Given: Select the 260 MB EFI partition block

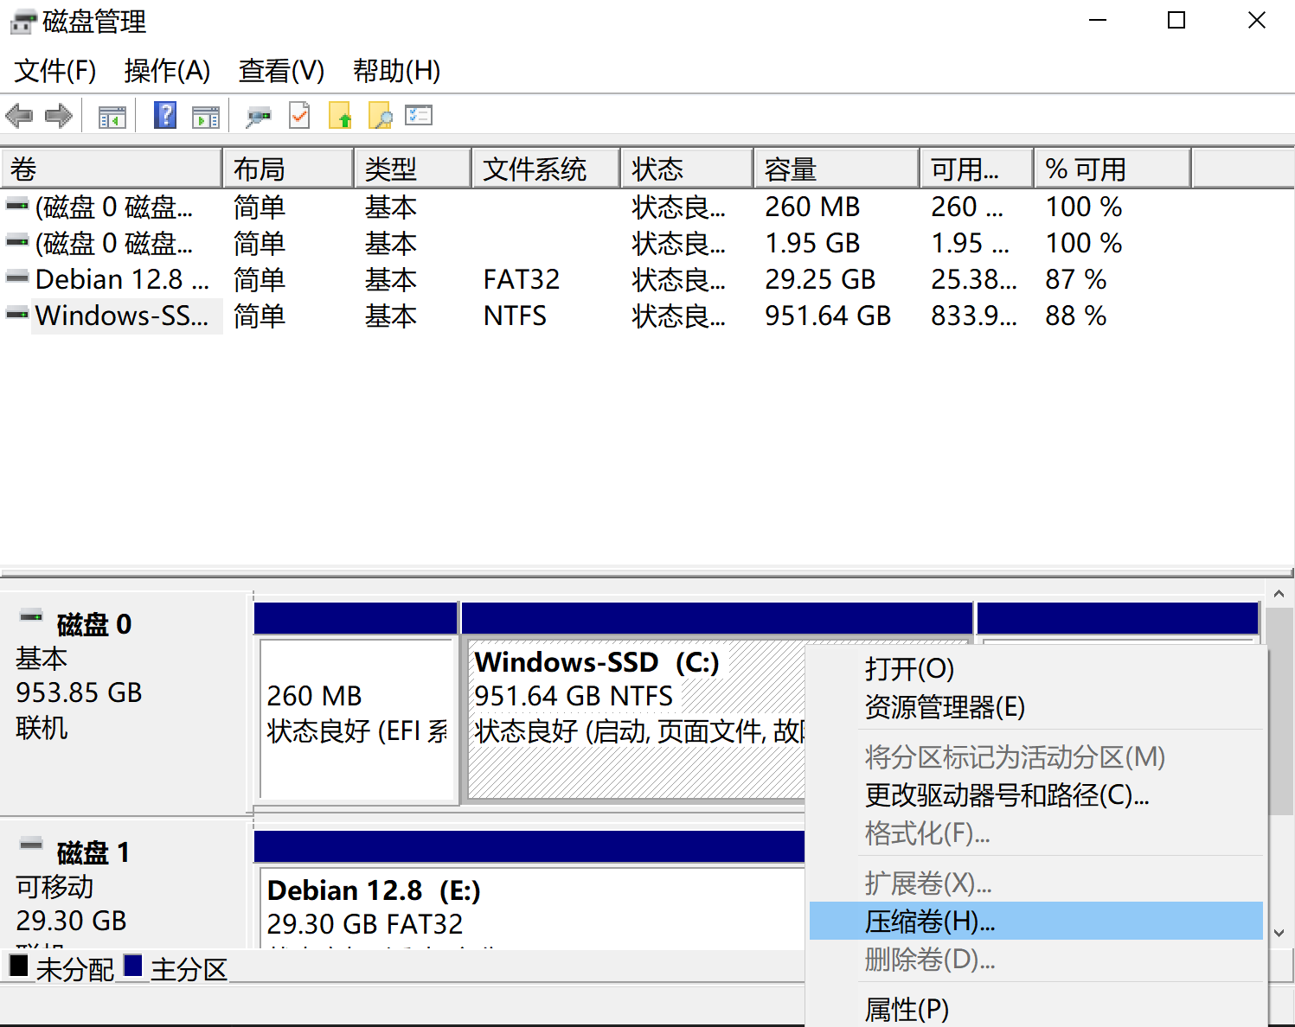Looking at the screenshot, I should [356, 718].
